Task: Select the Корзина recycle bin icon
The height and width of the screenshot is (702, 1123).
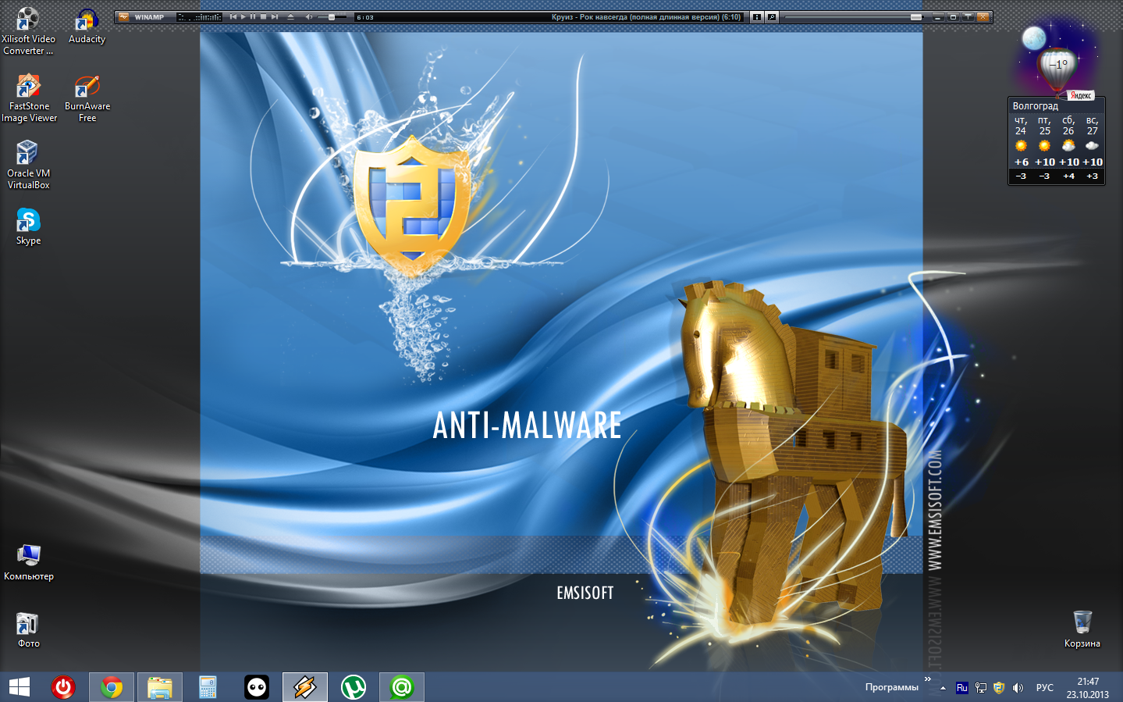Action: point(1082,629)
